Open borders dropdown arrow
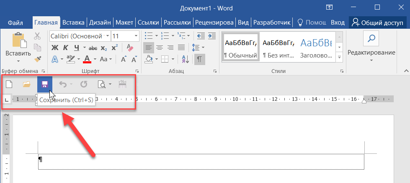 click(173, 59)
